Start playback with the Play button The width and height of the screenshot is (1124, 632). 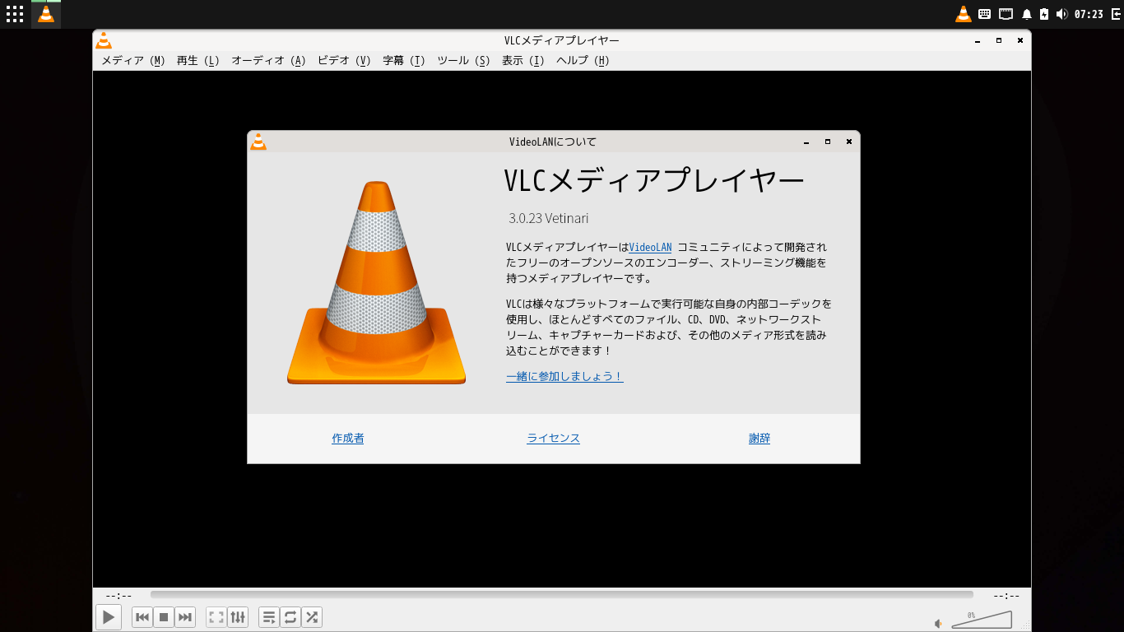(109, 617)
